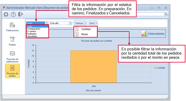The width and height of the screenshot is (186, 101).
Task: Click the orange Julio bar in chart
Action: [x=94, y=67]
